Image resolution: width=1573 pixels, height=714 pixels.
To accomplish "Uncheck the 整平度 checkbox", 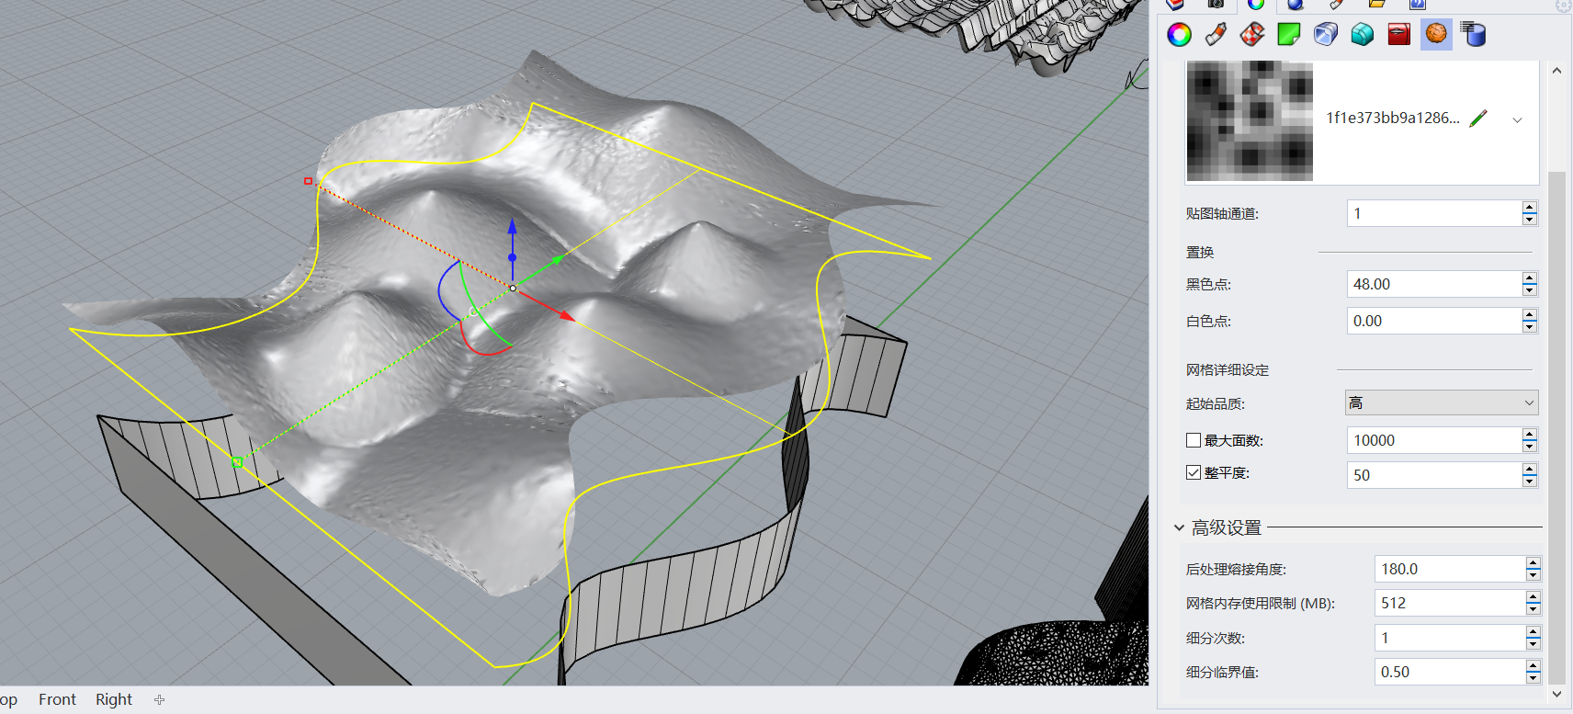I will coord(1194,472).
